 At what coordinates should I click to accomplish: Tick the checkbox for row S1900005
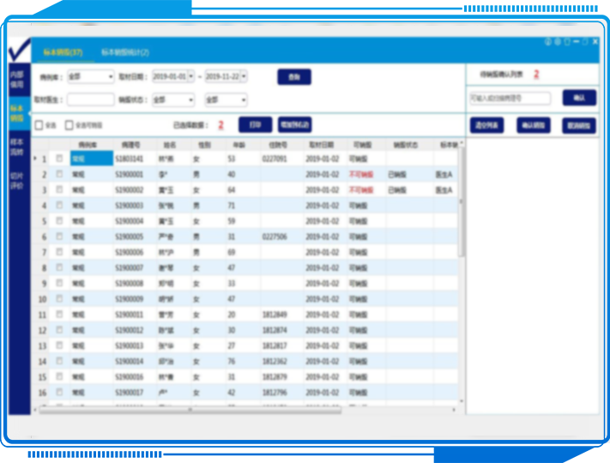tap(59, 237)
